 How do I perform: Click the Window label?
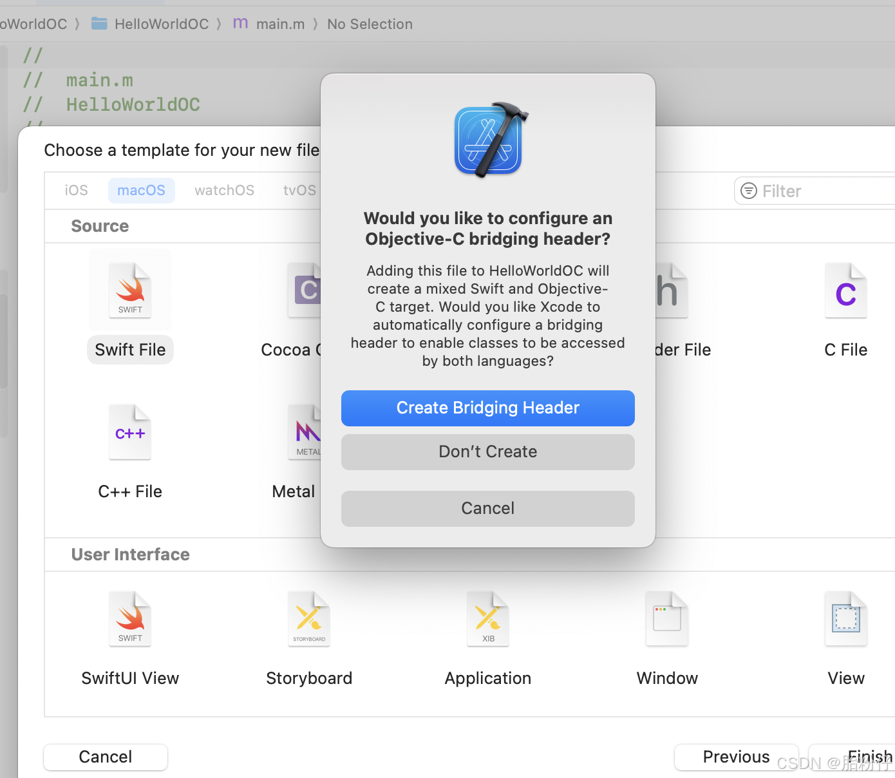tap(667, 678)
